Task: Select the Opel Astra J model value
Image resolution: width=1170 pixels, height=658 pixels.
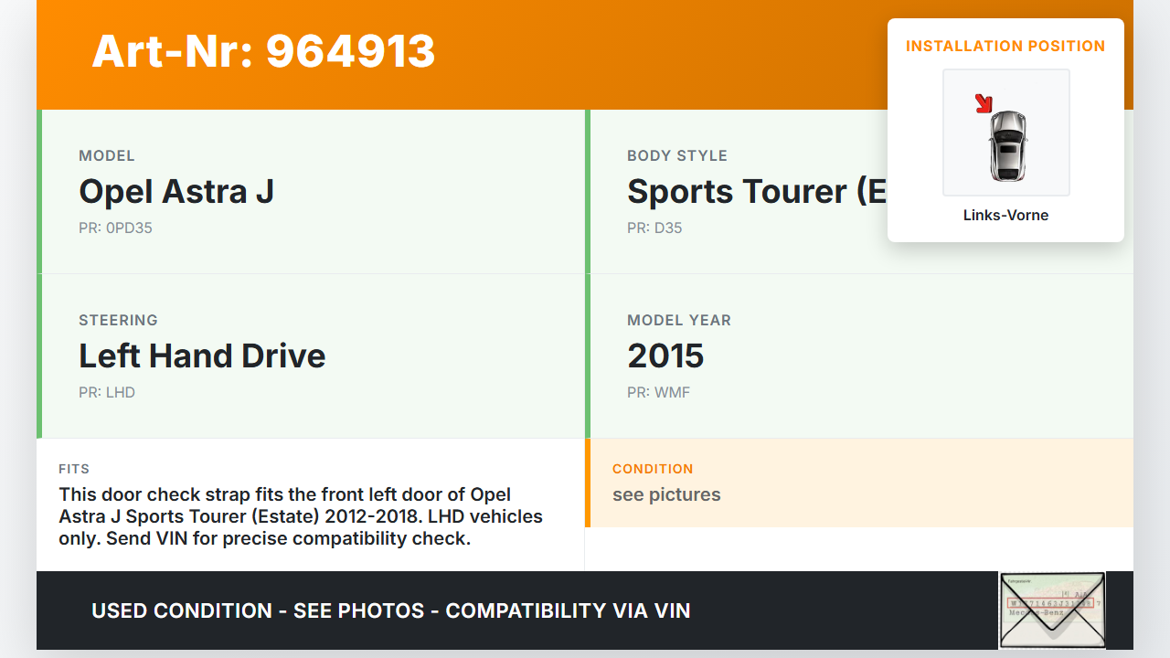Action: coord(176,192)
